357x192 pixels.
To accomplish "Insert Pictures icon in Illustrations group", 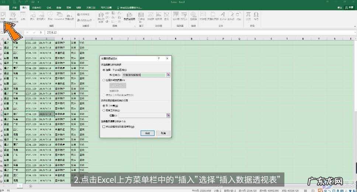I will (32, 16).
